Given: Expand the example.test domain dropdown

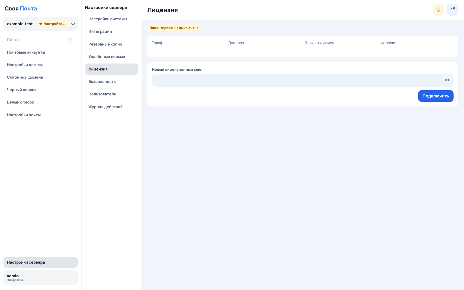Looking at the screenshot, I should 73,24.
